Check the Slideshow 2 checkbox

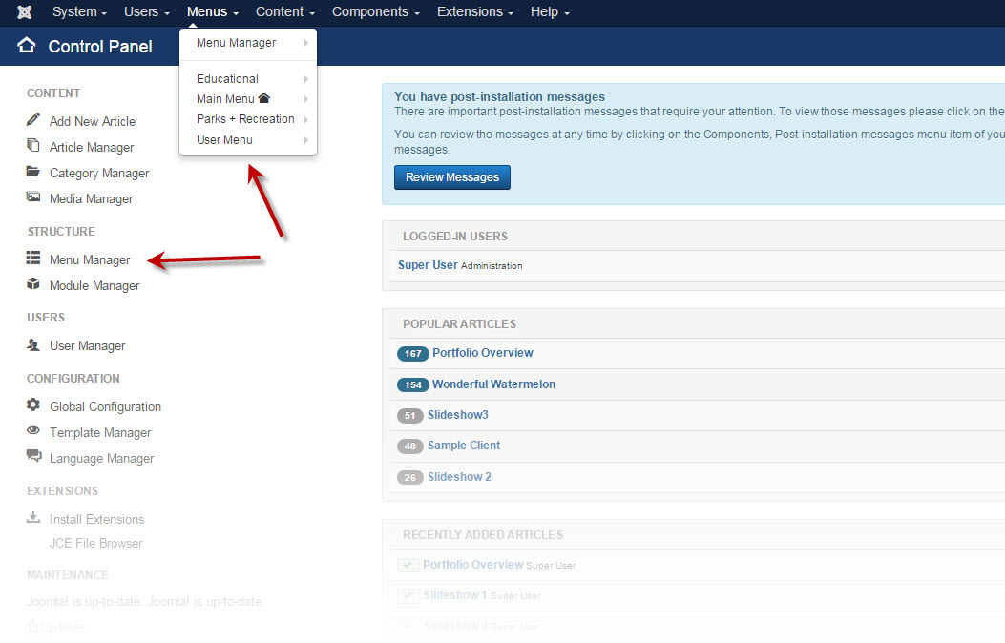(x=408, y=625)
